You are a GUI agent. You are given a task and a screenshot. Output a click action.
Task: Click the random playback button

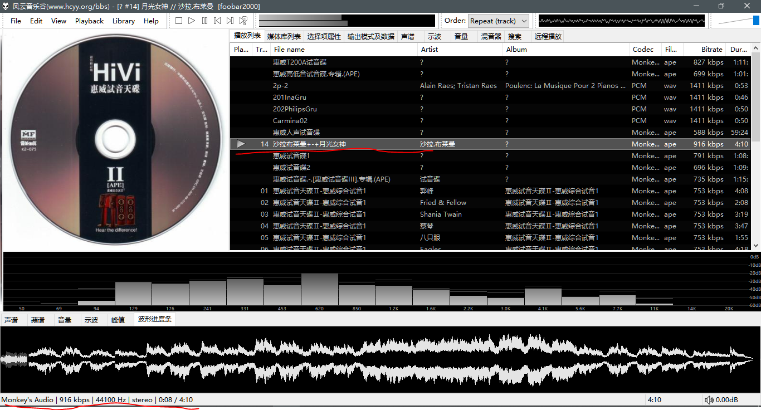[243, 21]
